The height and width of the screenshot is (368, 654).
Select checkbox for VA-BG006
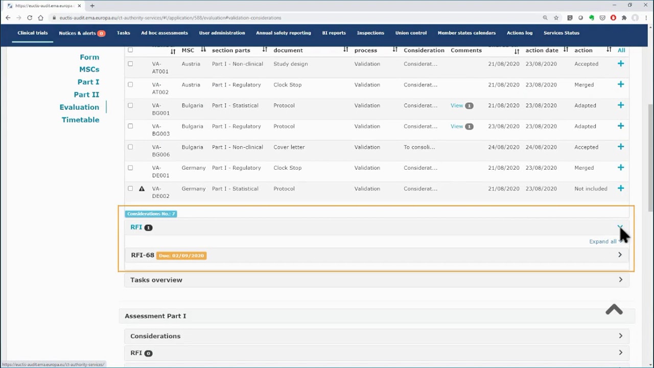(x=130, y=147)
